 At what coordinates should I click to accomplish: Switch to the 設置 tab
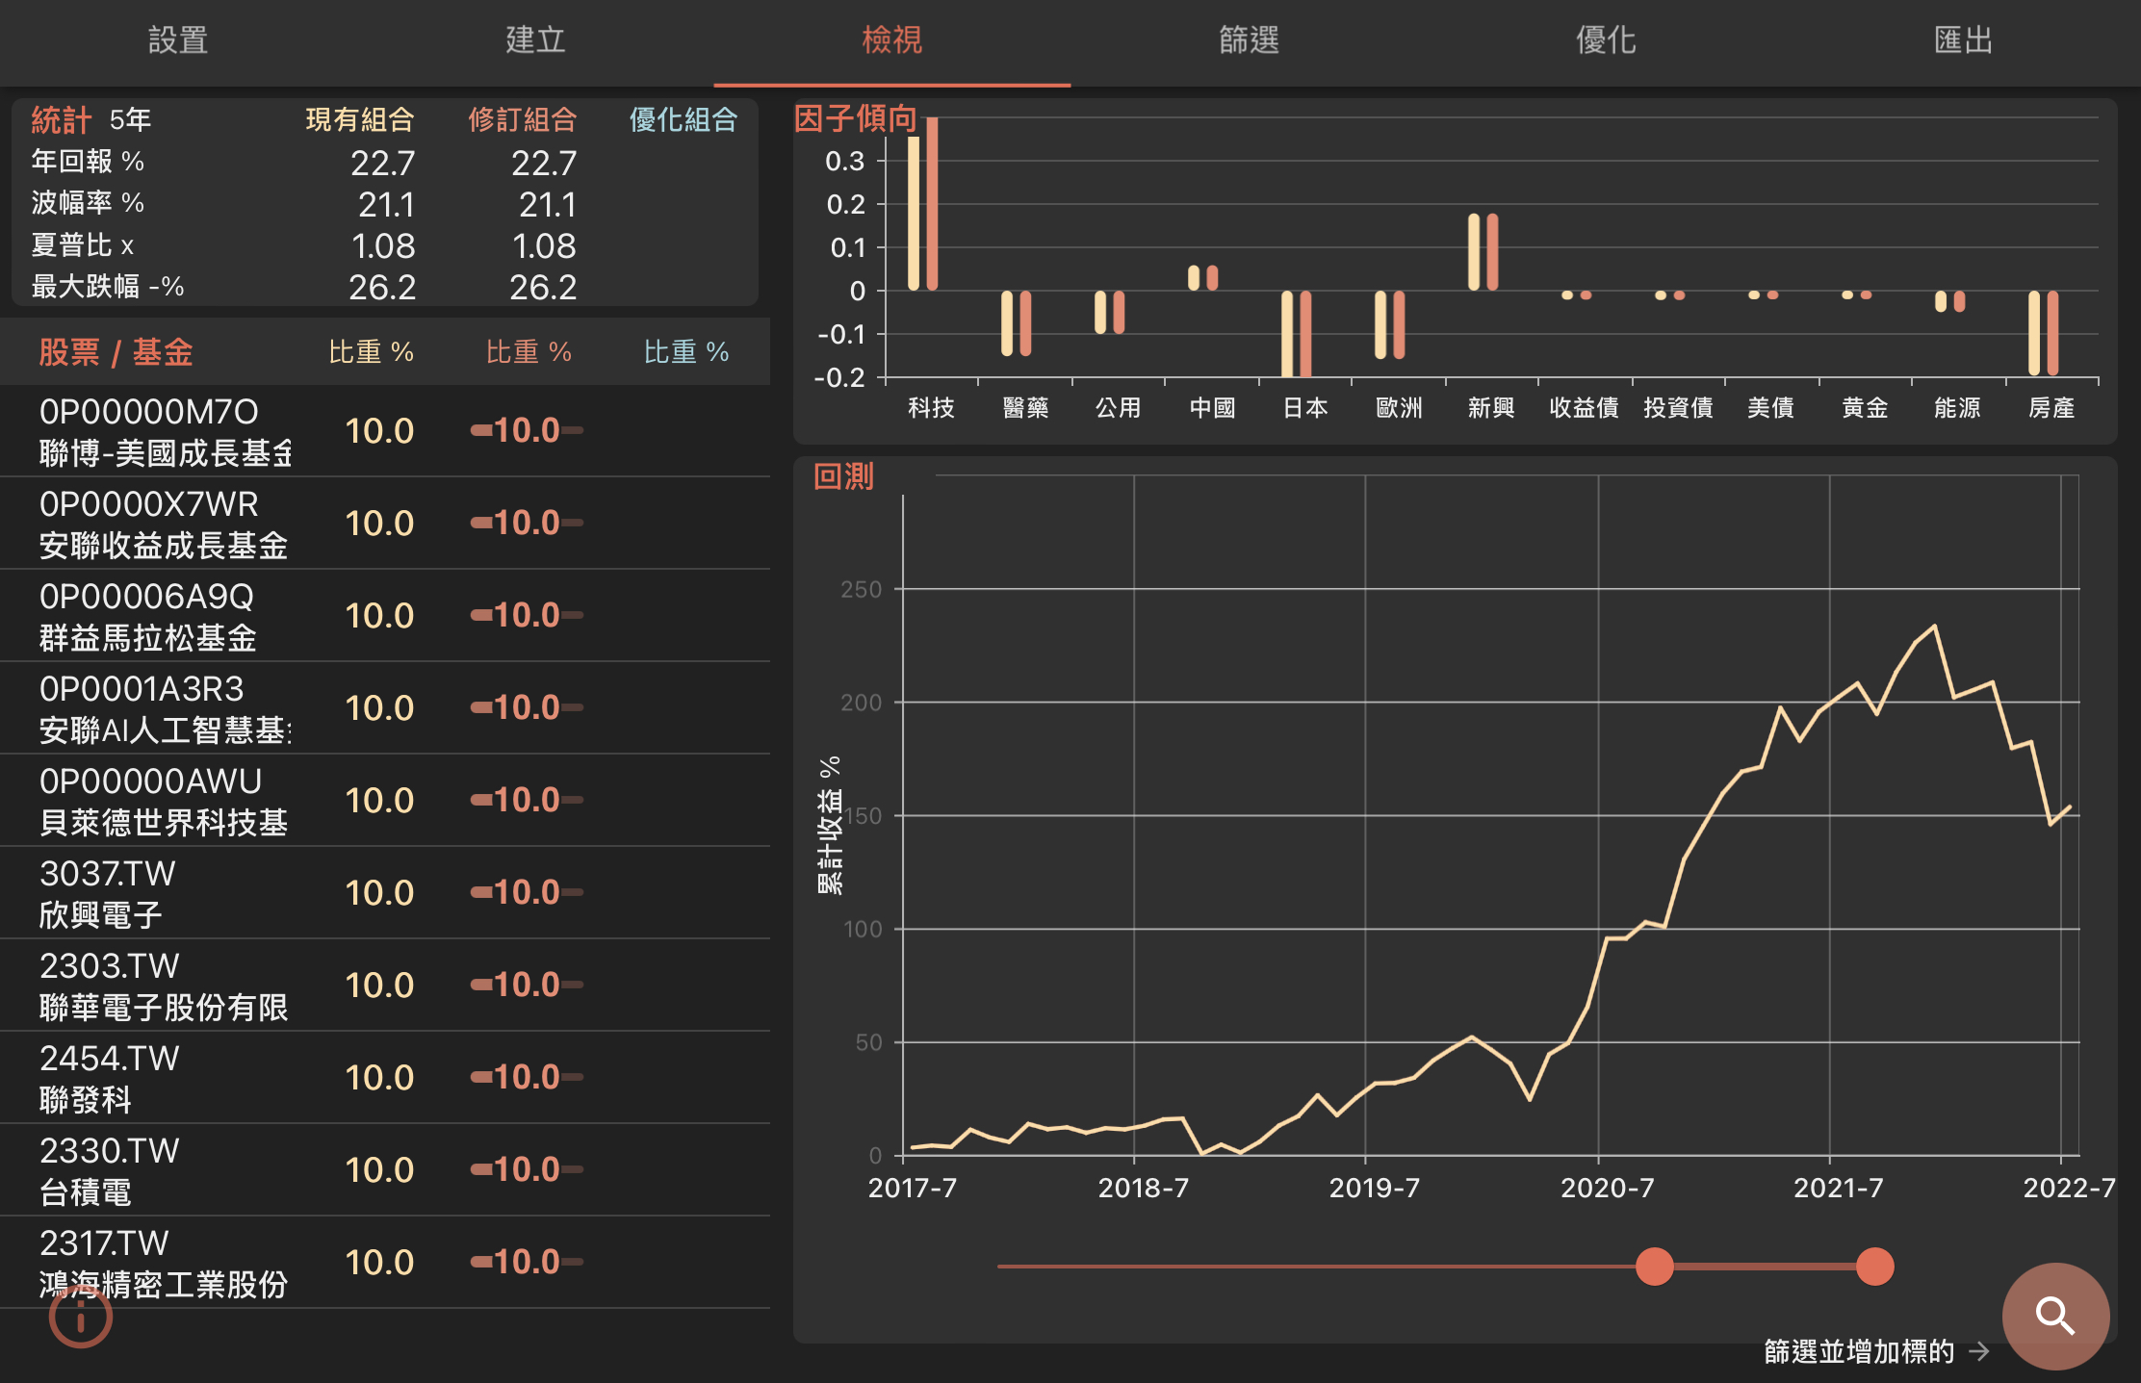click(178, 40)
